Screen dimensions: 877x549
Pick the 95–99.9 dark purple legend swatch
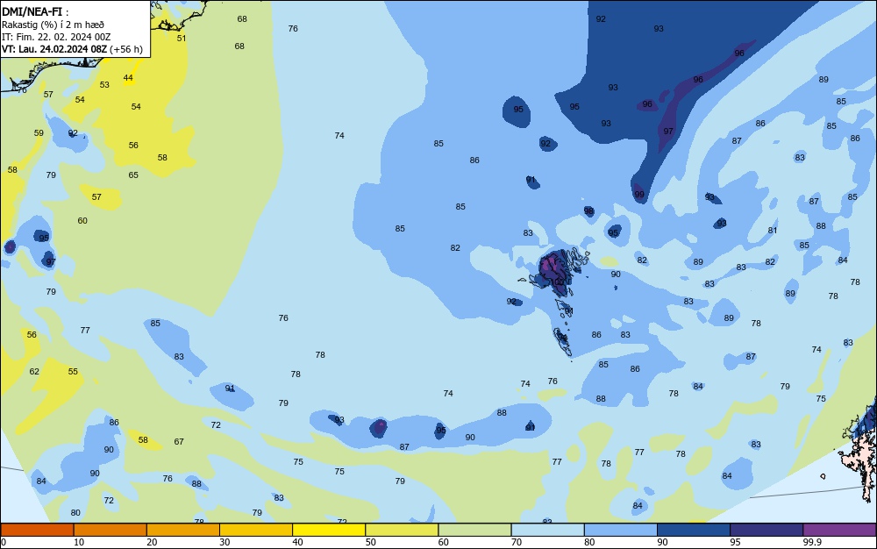[766, 530]
